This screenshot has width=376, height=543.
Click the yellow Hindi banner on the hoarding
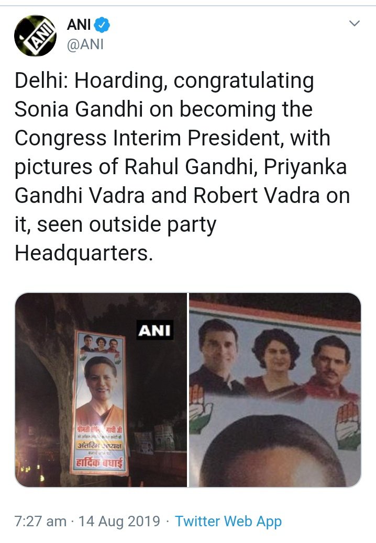(99, 445)
